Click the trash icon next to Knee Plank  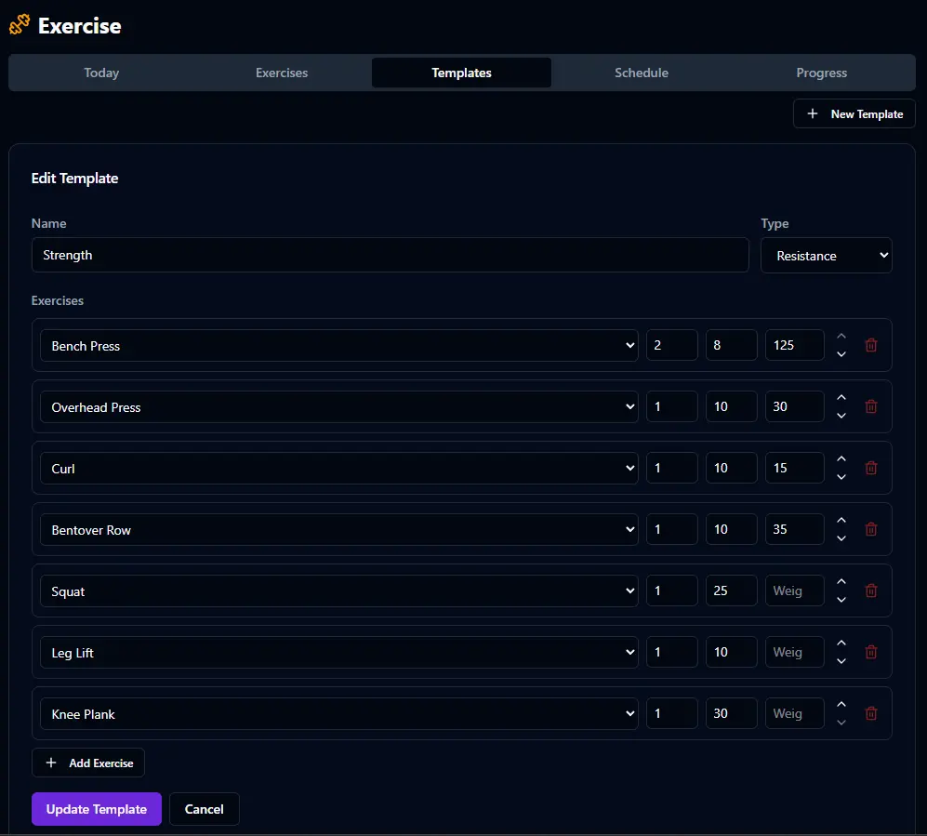(x=870, y=713)
